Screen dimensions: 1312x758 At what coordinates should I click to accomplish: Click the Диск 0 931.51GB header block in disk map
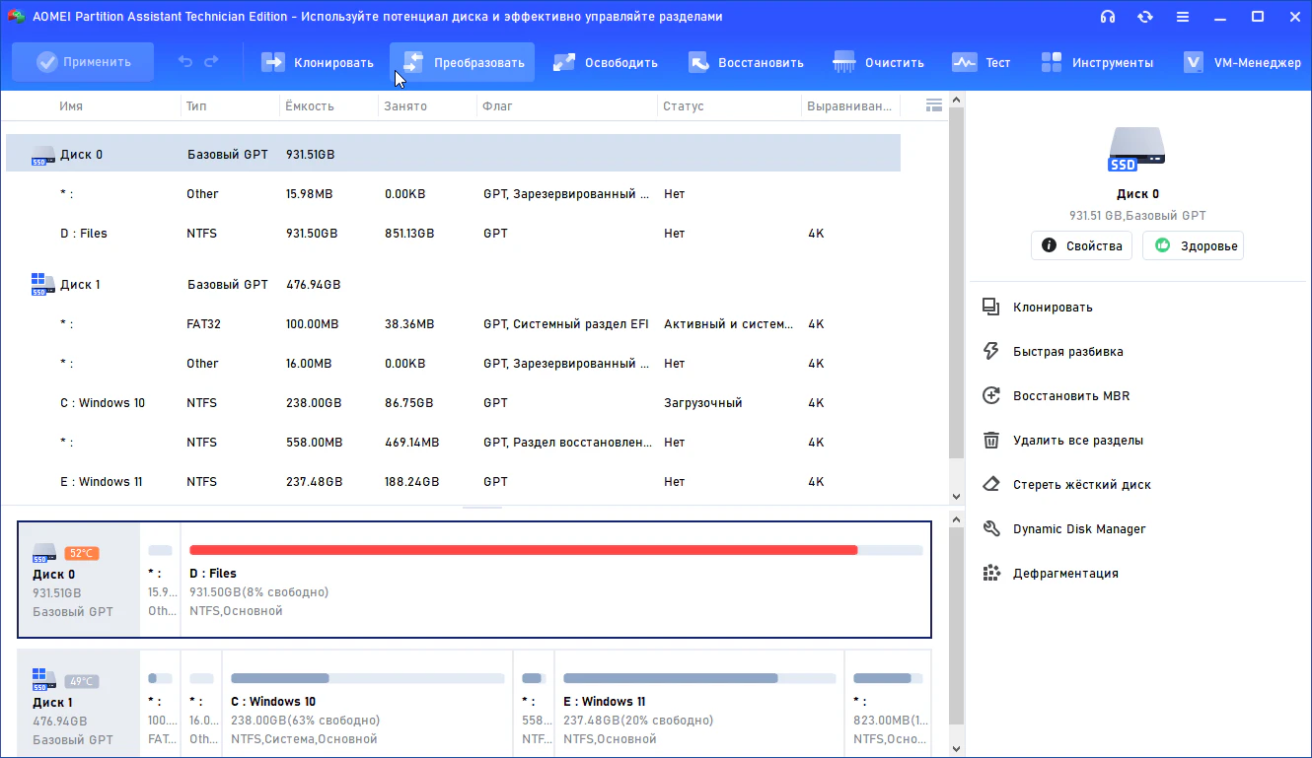click(79, 580)
